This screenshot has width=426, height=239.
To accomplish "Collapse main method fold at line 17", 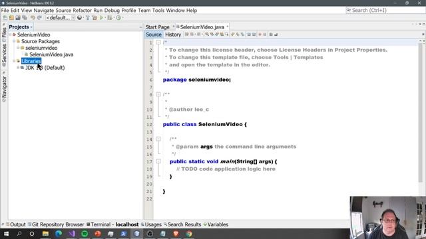I will coord(158,161).
